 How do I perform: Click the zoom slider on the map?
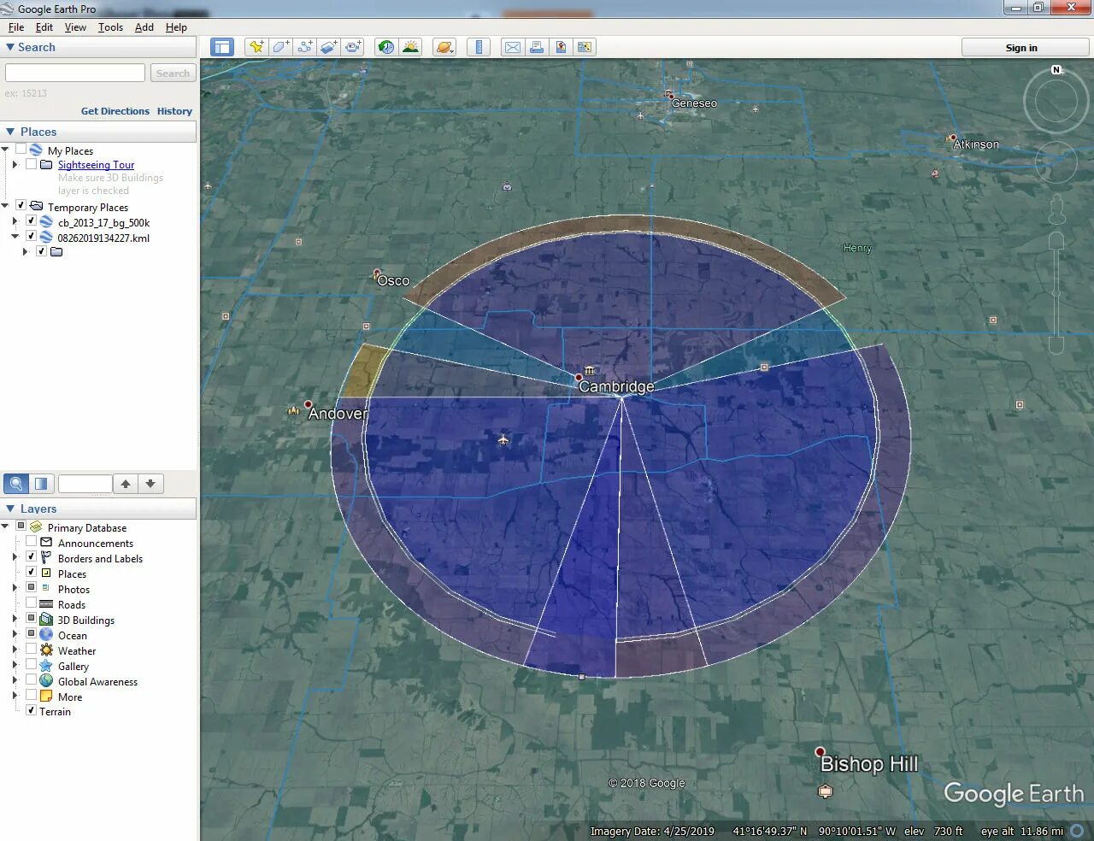tap(1056, 292)
